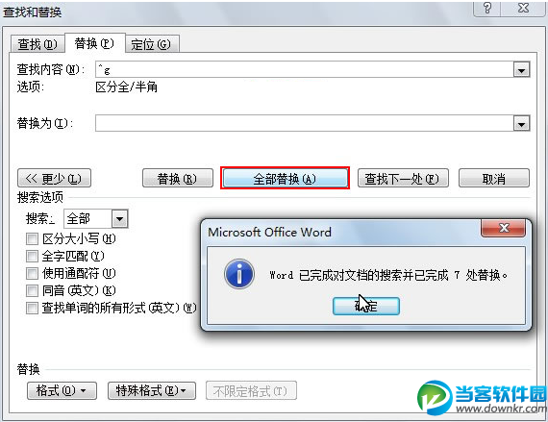The width and height of the screenshot is (548, 422).
Task: Check the 同音(英文) option
Action: coord(32,290)
